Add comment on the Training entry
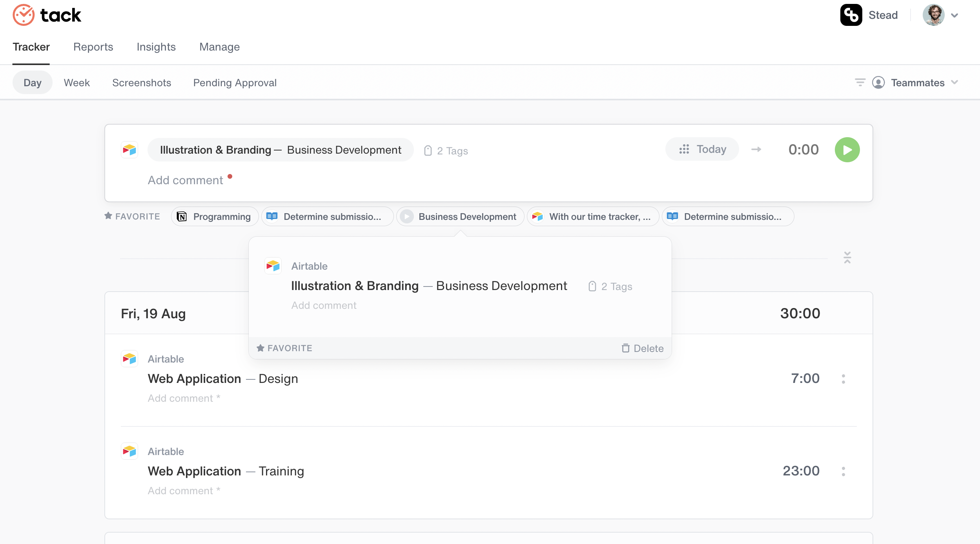The image size is (980, 544). [184, 491]
